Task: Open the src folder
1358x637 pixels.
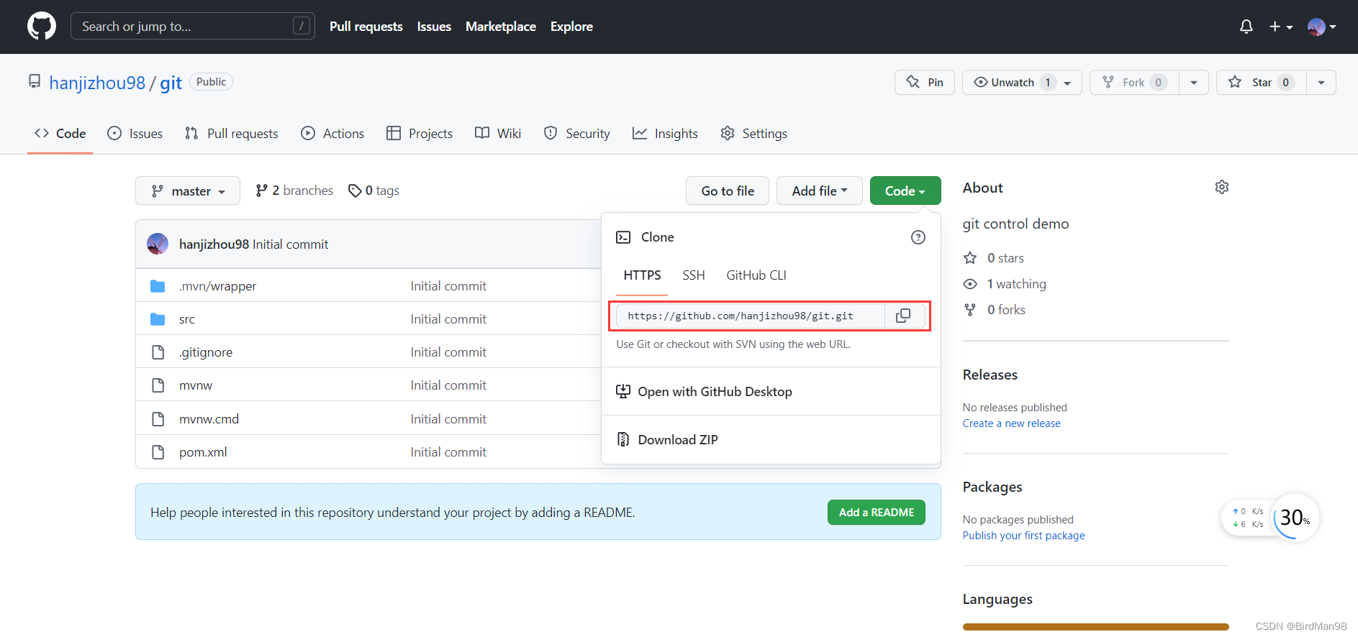Action: (187, 319)
